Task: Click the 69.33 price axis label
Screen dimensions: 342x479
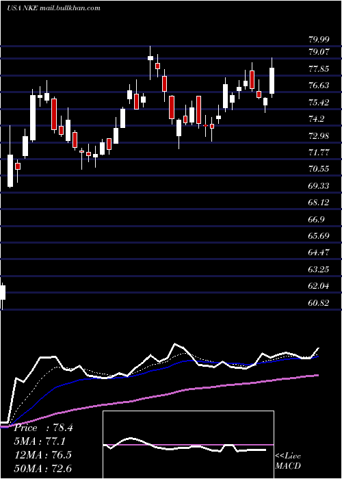Action: [319, 186]
